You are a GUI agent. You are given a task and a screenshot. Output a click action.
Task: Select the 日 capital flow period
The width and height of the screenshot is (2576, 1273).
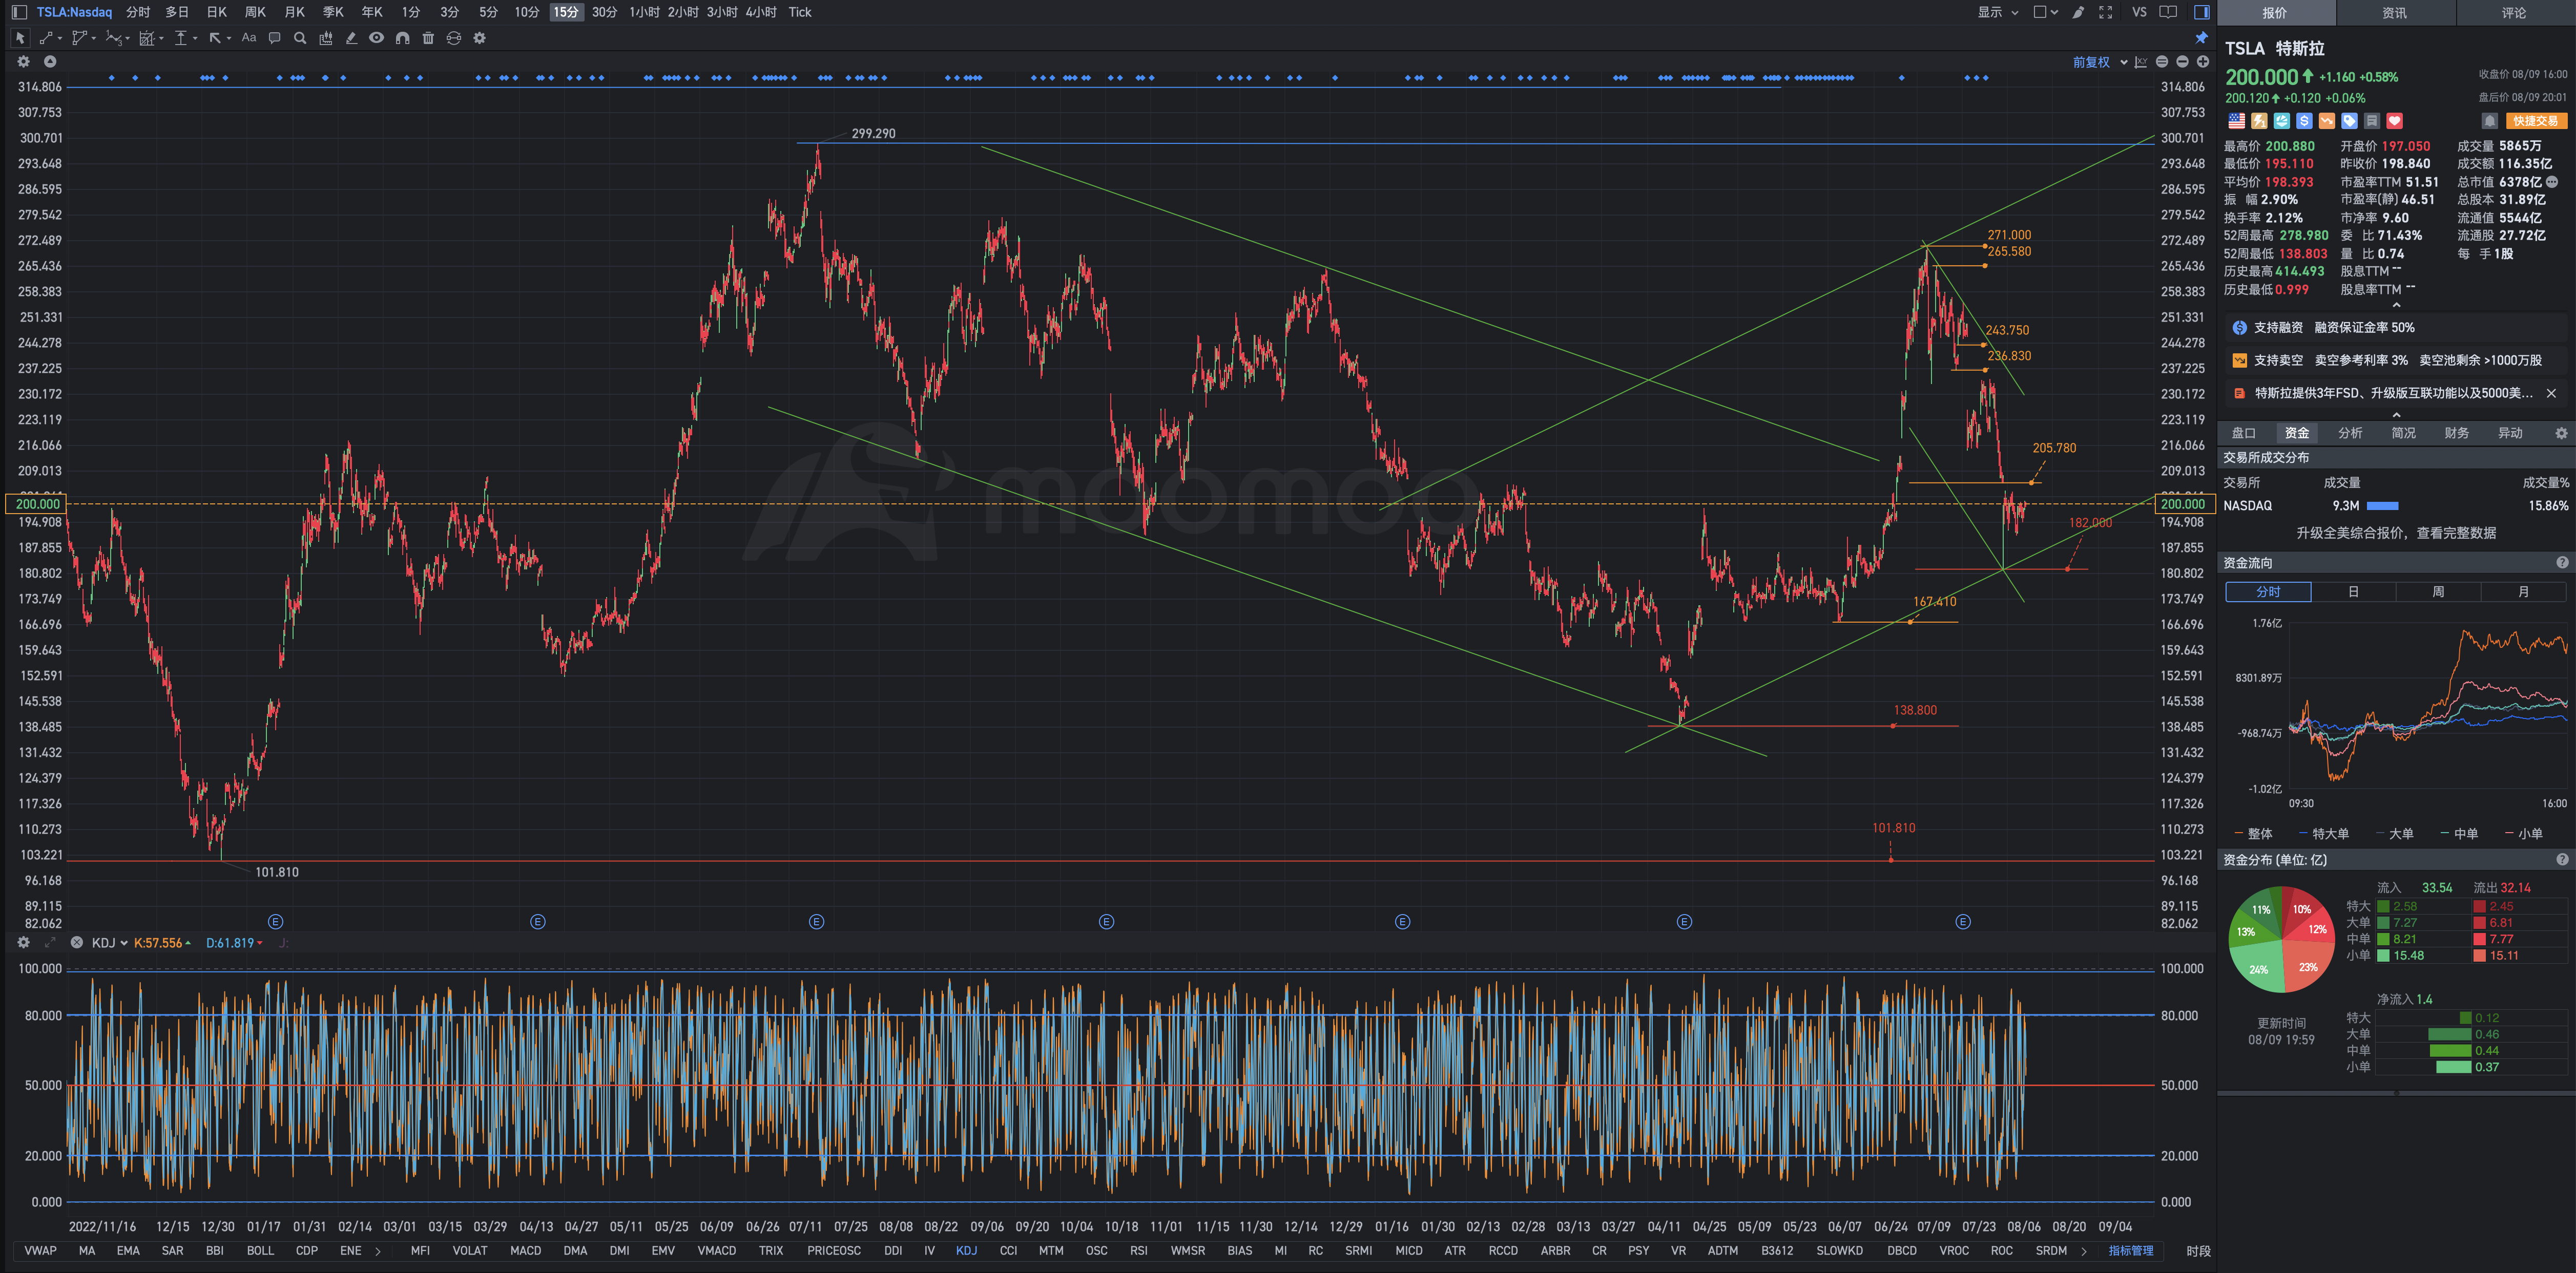pos(2353,591)
